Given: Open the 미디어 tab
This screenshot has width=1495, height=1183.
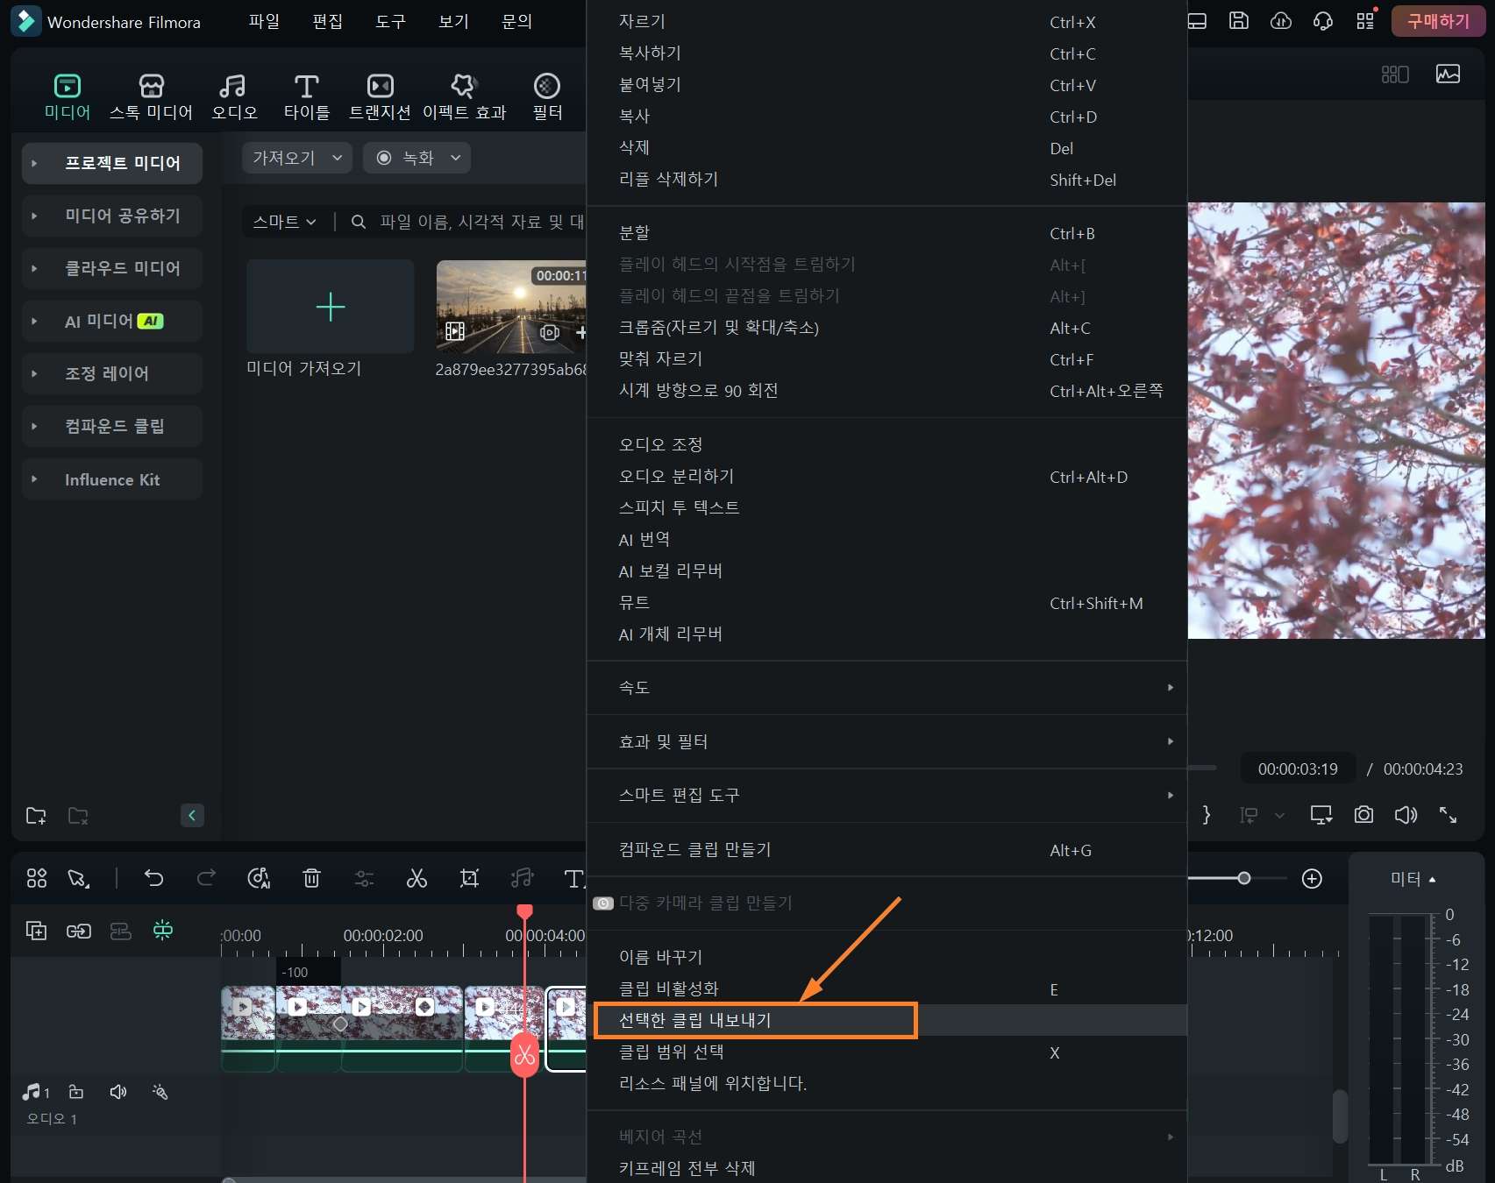Looking at the screenshot, I should (x=68, y=97).
